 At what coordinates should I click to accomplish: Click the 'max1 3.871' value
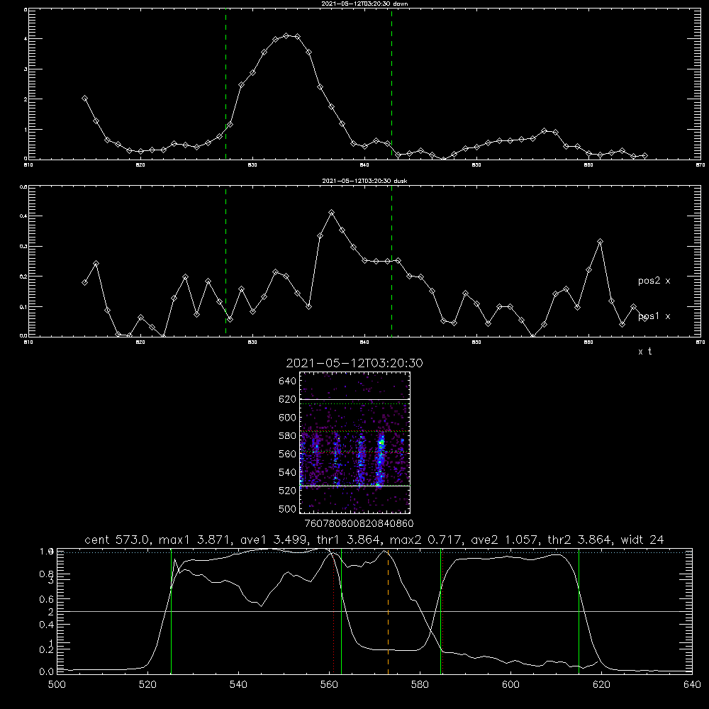197,540
